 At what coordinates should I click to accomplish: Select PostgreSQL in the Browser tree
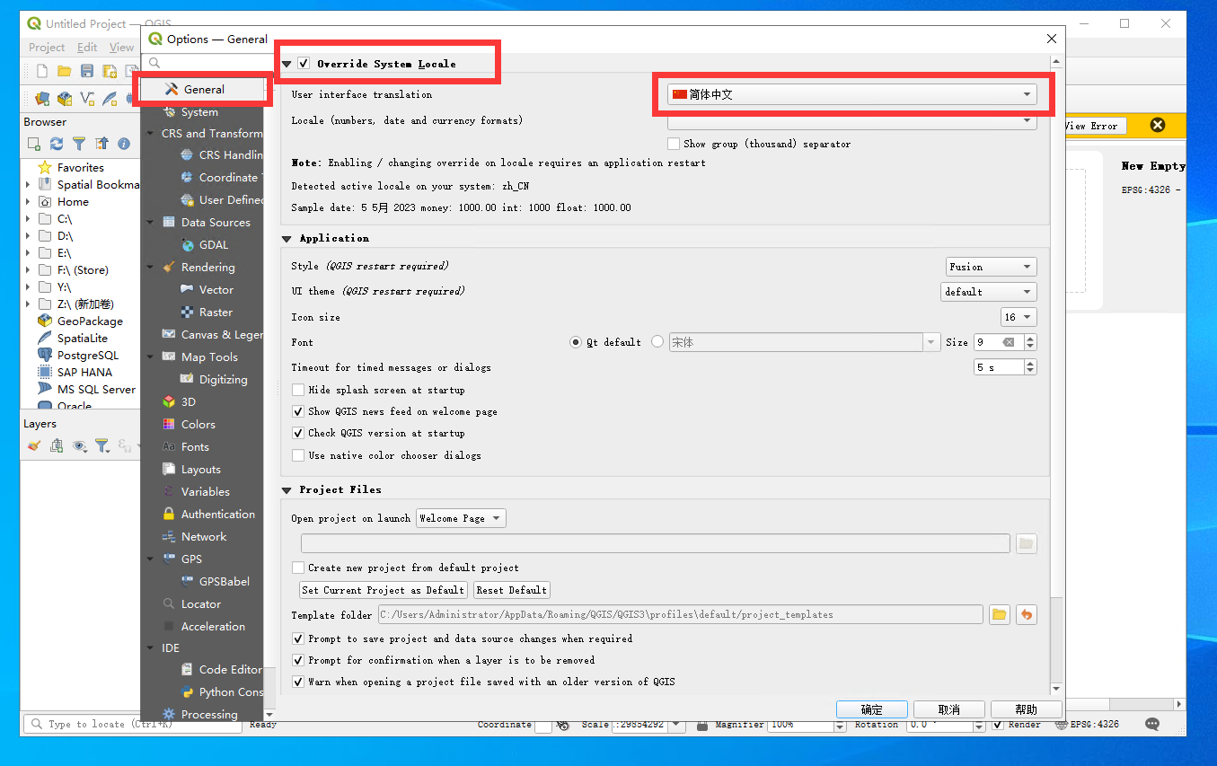(x=88, y=356)
